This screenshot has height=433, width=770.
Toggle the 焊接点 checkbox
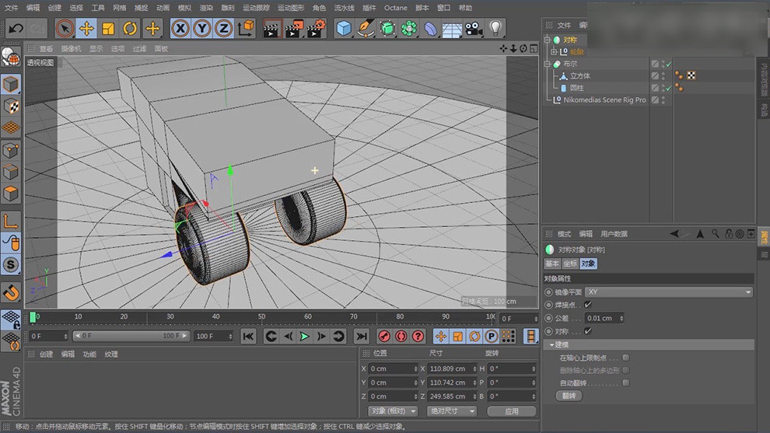[588, 305]
